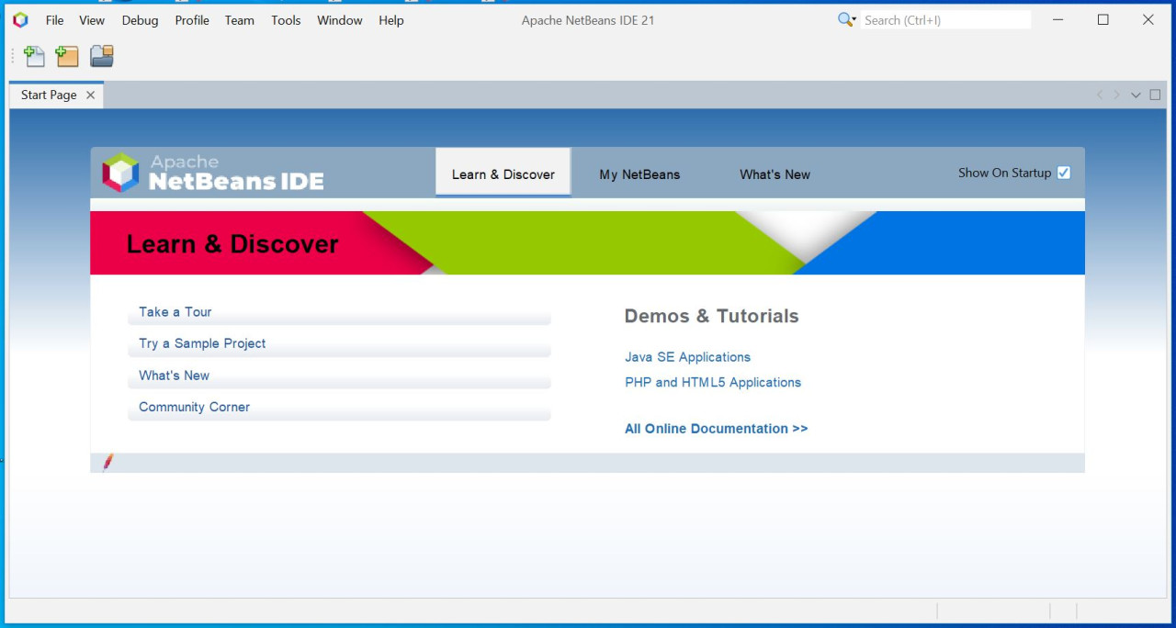The height and width of the screenshot is (628, 1176).
Task: Click into the Search (Ctrl+I) field
Action: pos(944,20)
